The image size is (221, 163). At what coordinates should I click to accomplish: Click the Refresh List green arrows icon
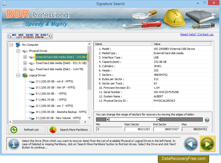(x=14, y=130)
